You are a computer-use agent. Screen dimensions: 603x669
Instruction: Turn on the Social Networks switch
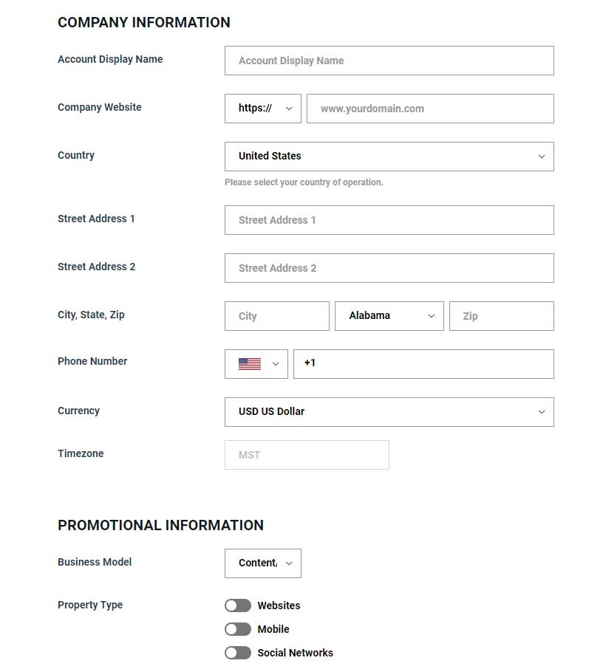(x=238, y=653)
